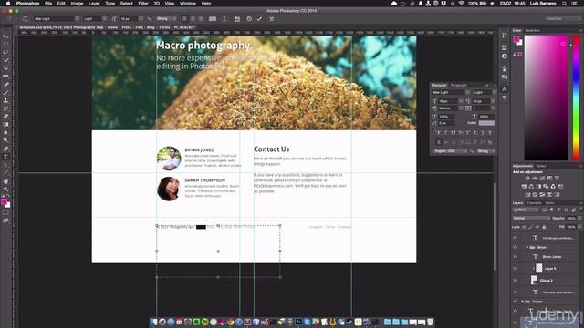Hide the Ellipse 2 layer
The height and width of the screenshot is (328, 584).
pyautogui.click(x=516, y=280)
